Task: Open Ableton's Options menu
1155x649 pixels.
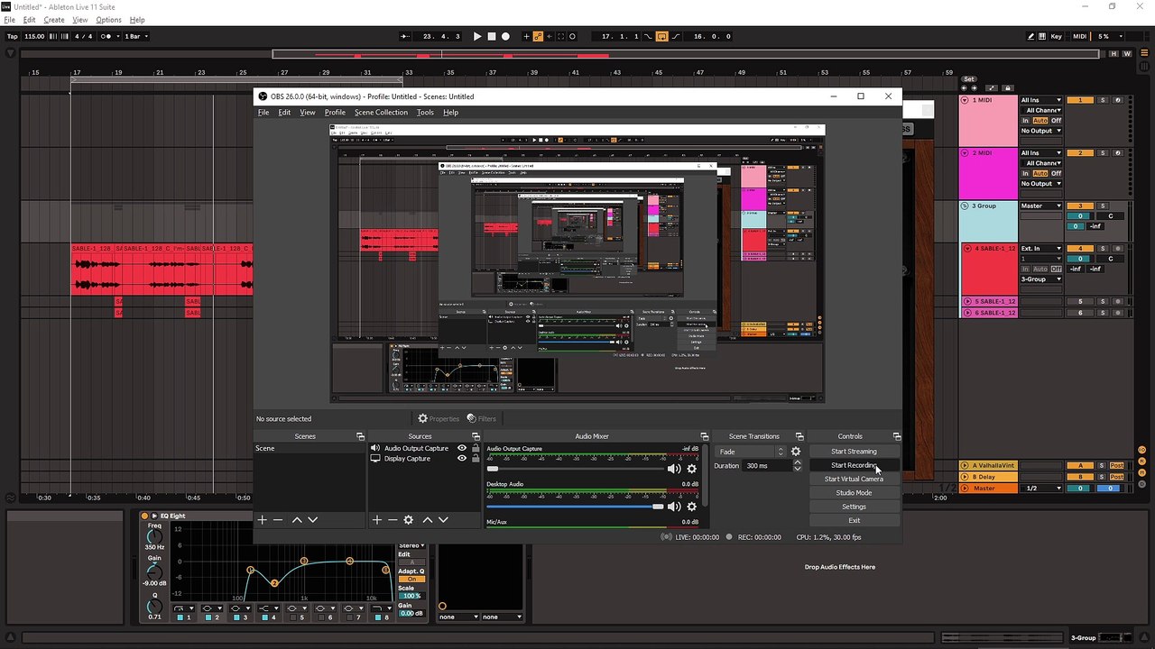Action: (x=108, y=20)
